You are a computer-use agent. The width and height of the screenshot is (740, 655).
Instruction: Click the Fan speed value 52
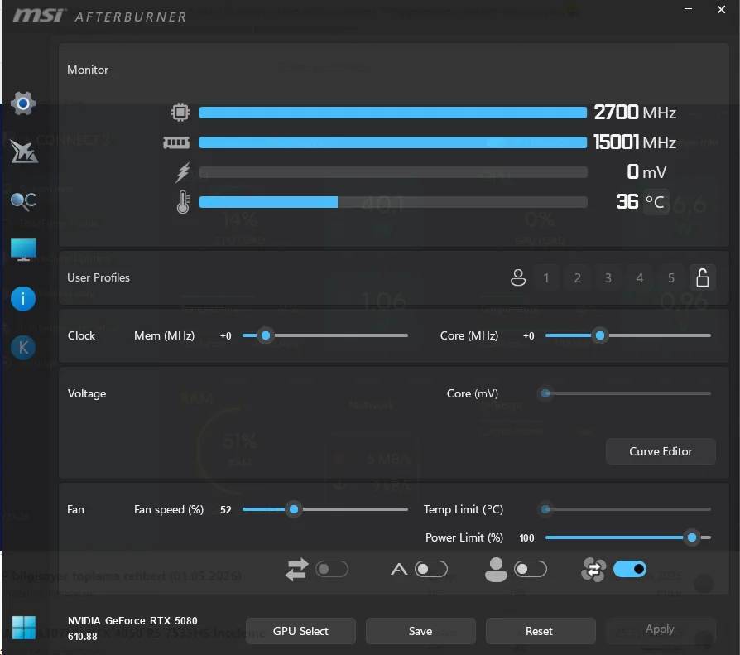(x=226, y=510)
